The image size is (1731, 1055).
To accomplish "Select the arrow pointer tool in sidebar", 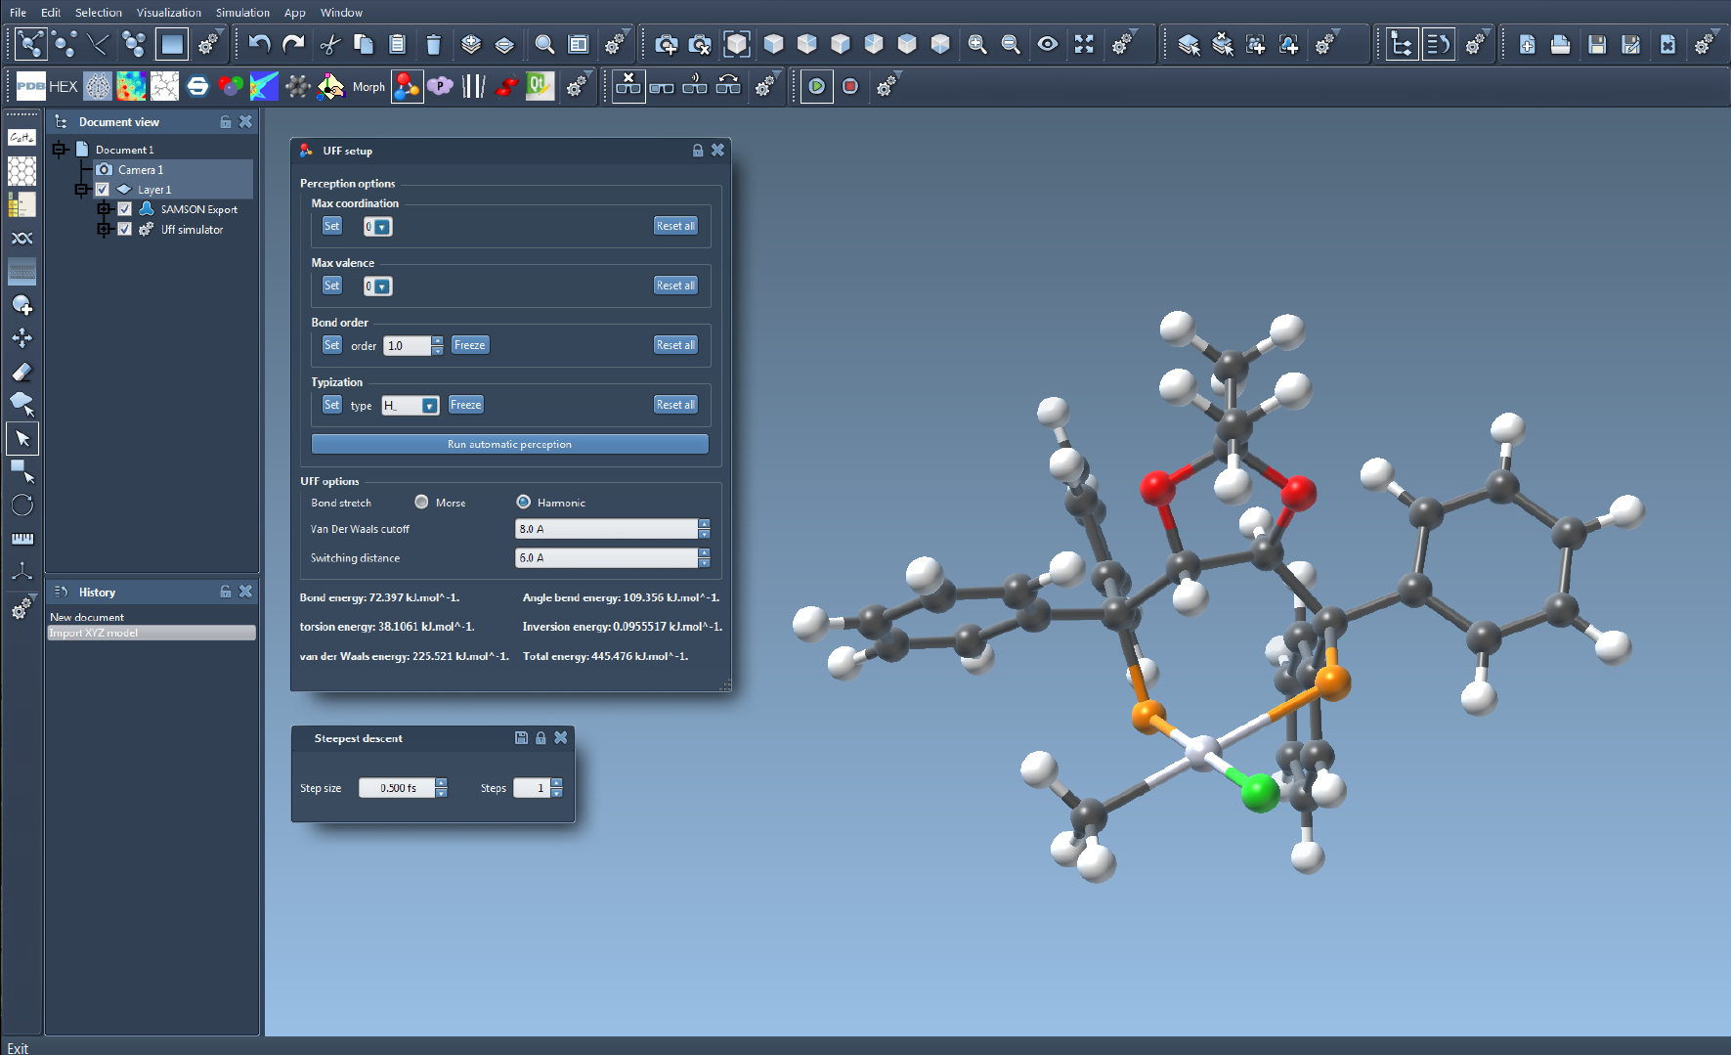I will click(22, 438).
